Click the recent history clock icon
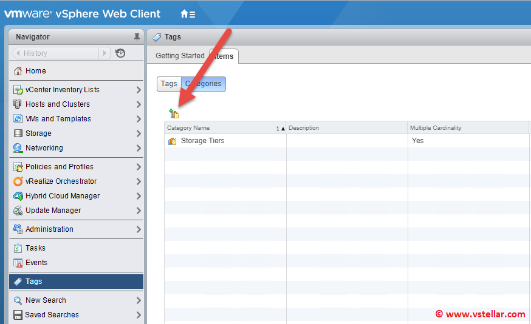Image resolution: width=531 pixels, height=324 pixels. (x=120, y=53)
